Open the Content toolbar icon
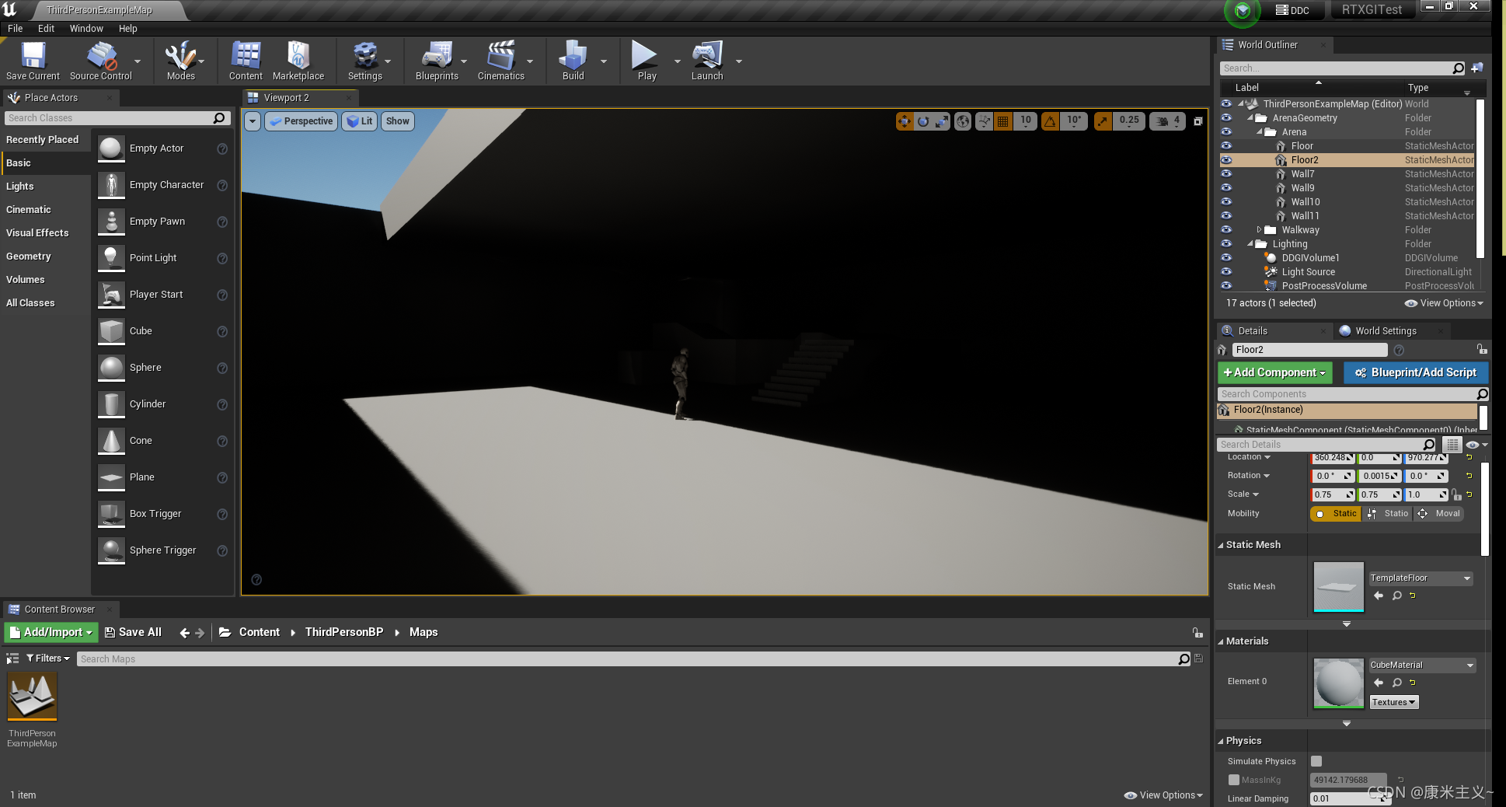The width and height of the screenshot is (1506, 807). tap(246, 61)
